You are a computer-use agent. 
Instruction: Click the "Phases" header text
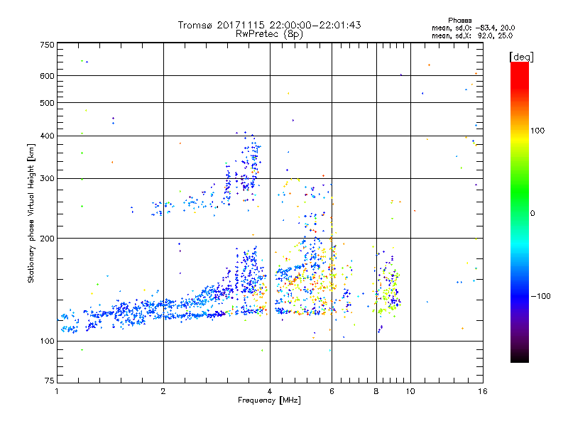[x=459, y=21]
